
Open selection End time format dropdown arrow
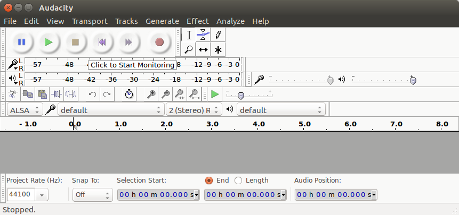pyautogui.click(x=284, y=195)
